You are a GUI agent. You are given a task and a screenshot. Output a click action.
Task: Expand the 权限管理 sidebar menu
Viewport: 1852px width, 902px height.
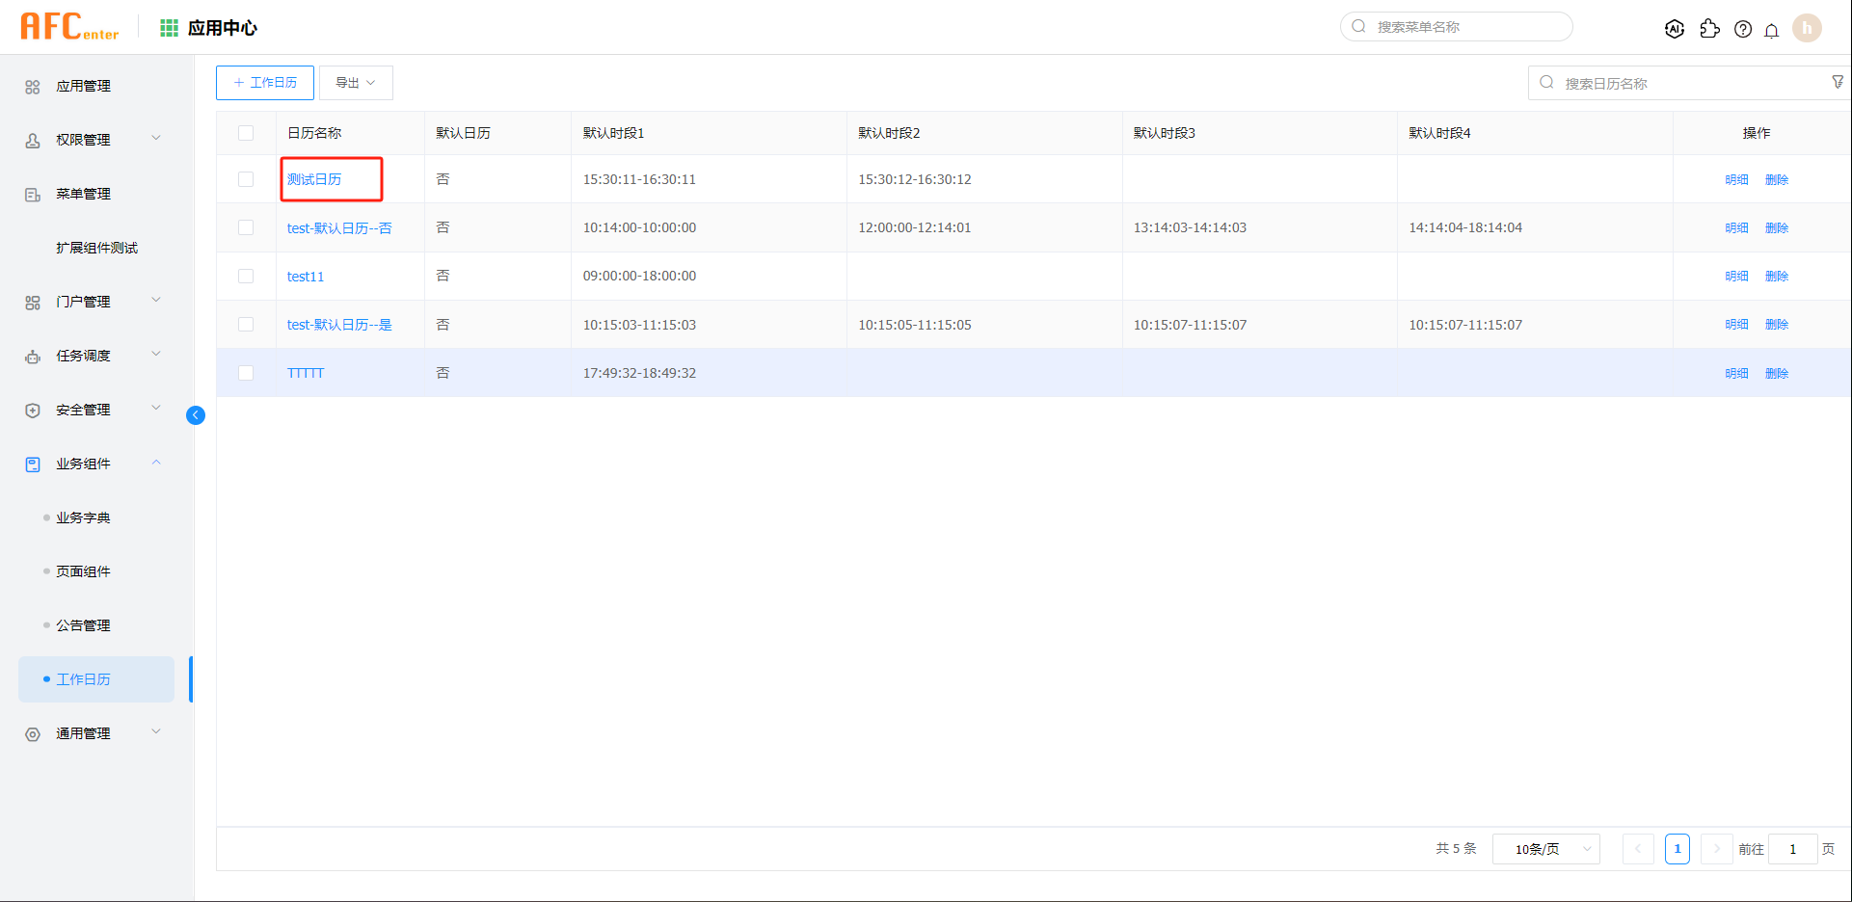click(92, 140)
